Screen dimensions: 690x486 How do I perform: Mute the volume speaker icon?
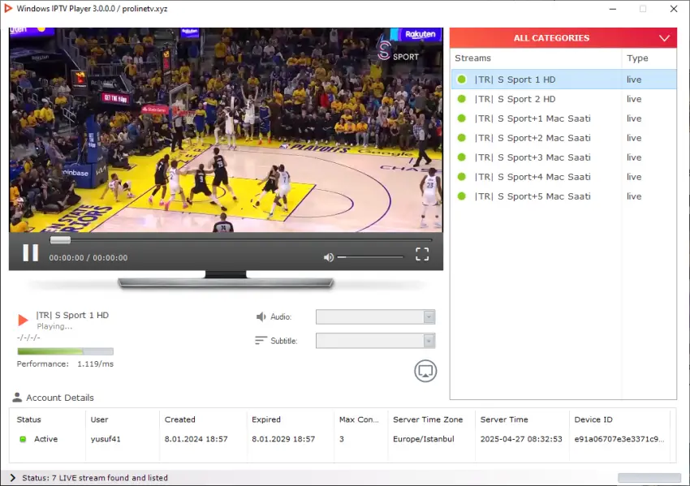point(328,257)
